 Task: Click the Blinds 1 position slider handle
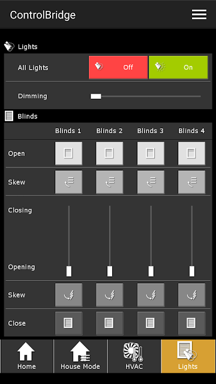(x=69, y=271)
